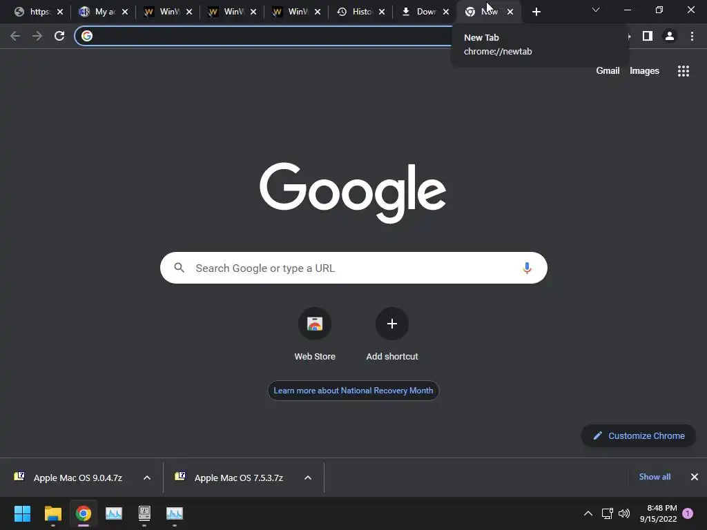Close the My ac tab
Viewport: 707px width, 530px height.
point(125,12)
